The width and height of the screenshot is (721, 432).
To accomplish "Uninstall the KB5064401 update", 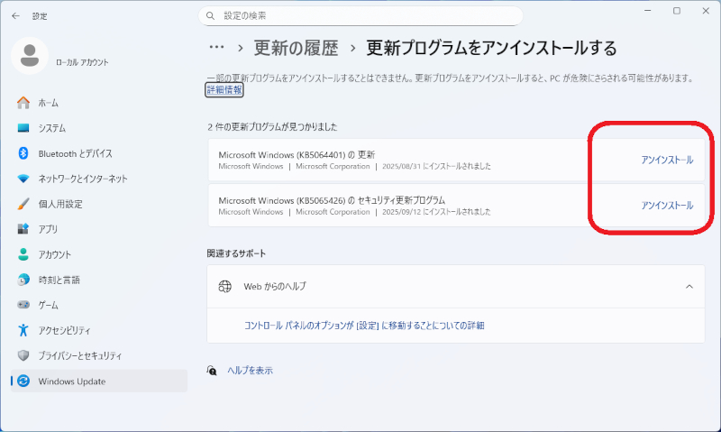I will pos(667,160).
